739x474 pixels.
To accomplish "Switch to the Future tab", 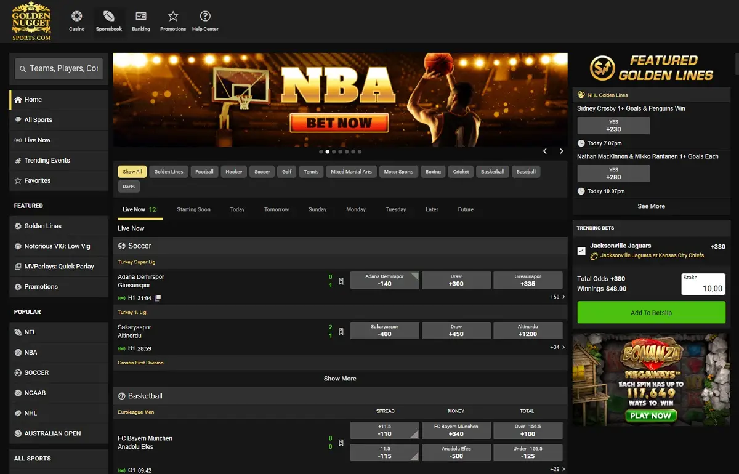I will [x=466, y=209].
